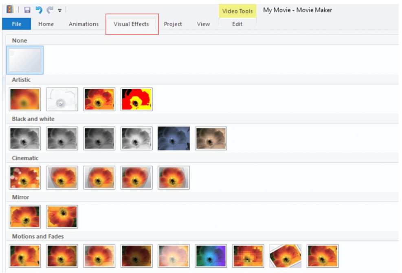Select the None effect thumbnail

coord(25,60)
